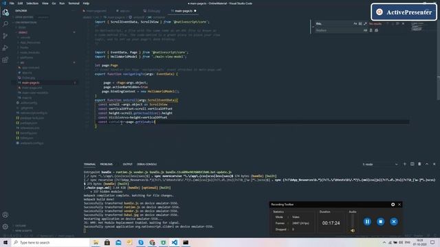Split the terminal
Screen dimensions: 440x247
tap(412, 164)
